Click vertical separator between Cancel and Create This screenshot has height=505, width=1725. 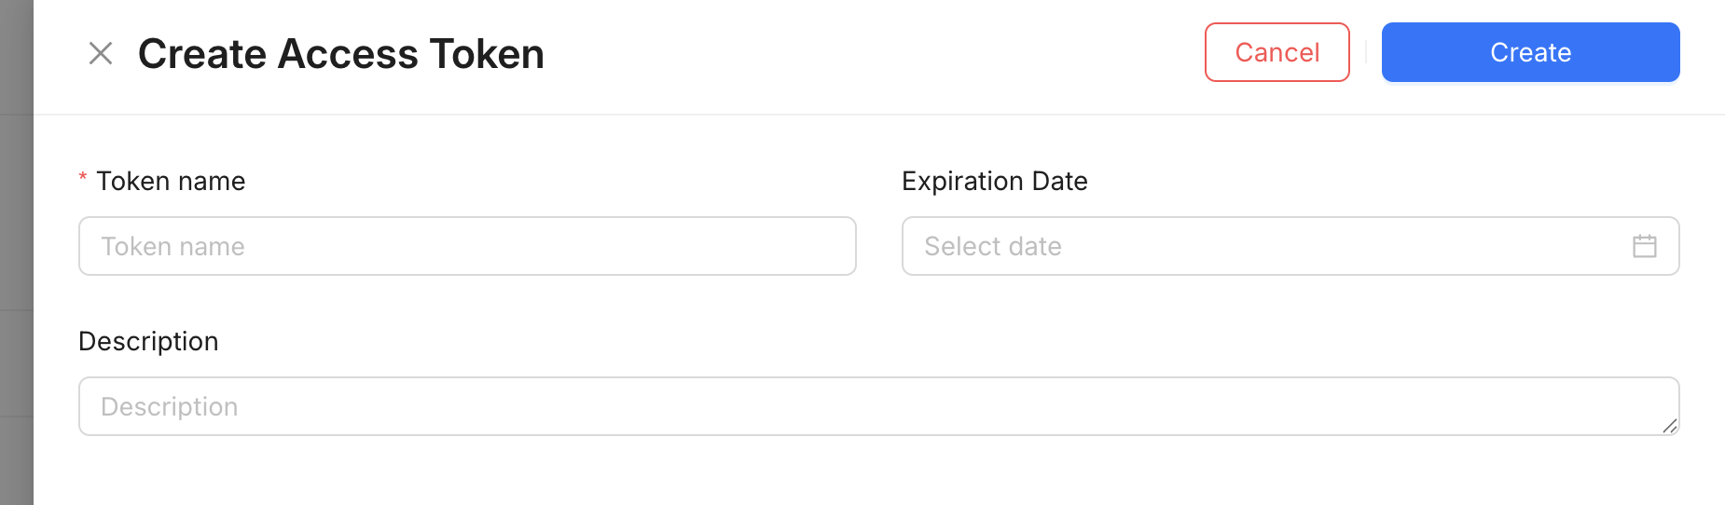[x=1366, y=52]
